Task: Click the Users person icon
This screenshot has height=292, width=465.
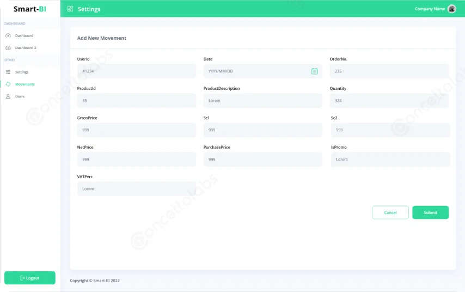Action: click(x=8, y=96)
